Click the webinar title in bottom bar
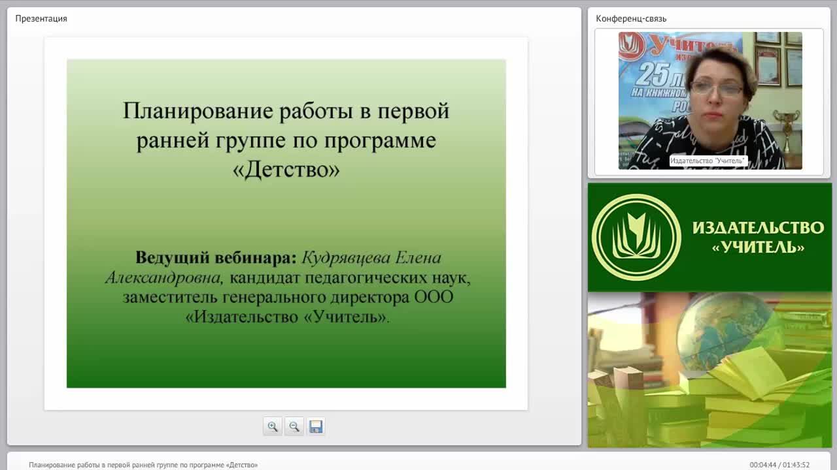 pyautogui.click(x=143, y=465)
